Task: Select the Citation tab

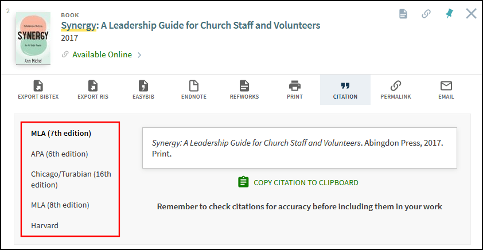Action: point(345,89)
